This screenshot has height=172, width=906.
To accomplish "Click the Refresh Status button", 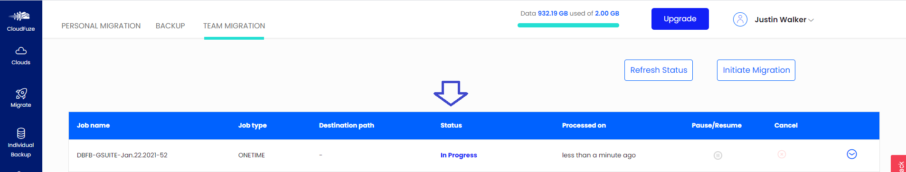I will pyautogui.click(x=659, y=70).
